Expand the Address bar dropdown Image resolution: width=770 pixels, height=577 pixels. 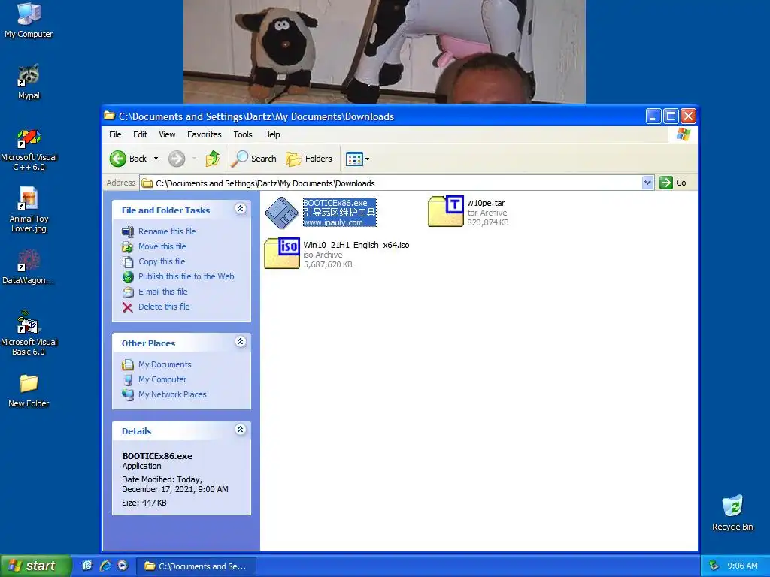[647, 183]
